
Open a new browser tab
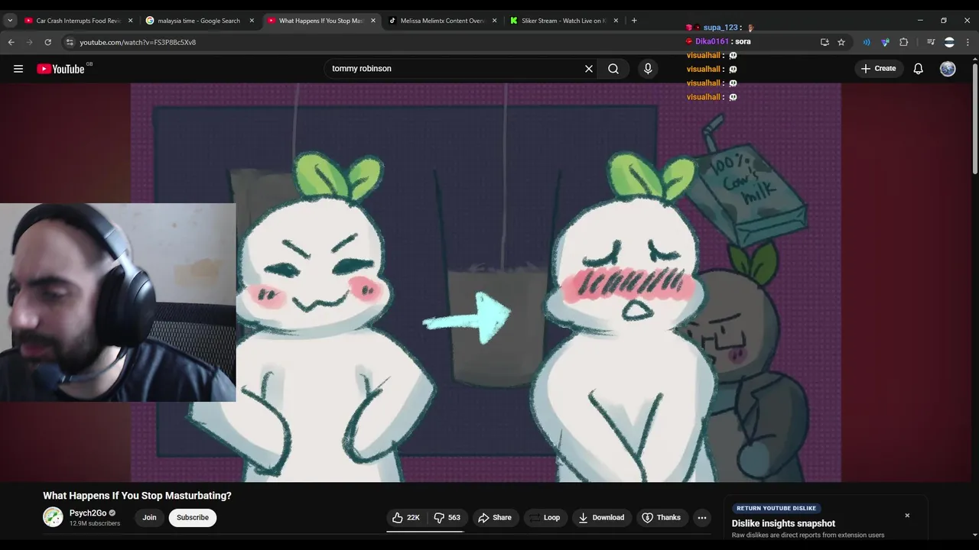[634, 21]
